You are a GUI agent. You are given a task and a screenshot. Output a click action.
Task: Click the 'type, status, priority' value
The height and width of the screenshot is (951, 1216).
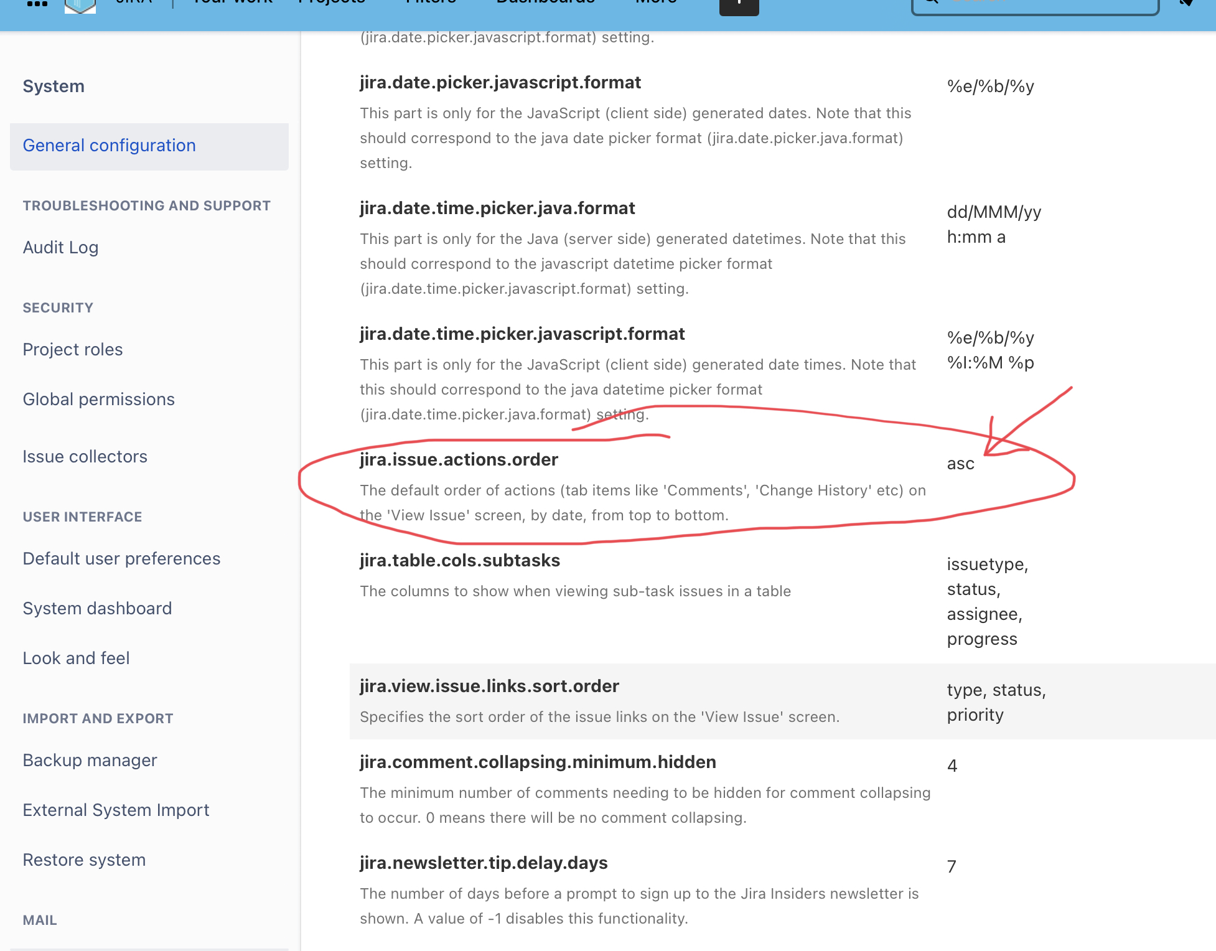(x=996, y=703)
